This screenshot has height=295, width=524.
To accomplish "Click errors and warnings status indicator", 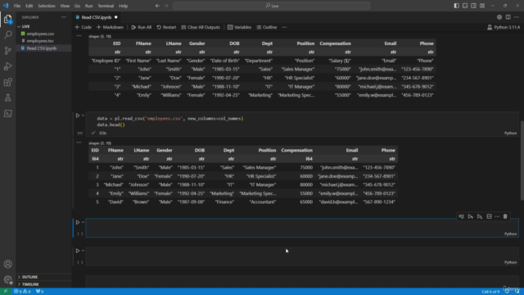I will (22, 292).
